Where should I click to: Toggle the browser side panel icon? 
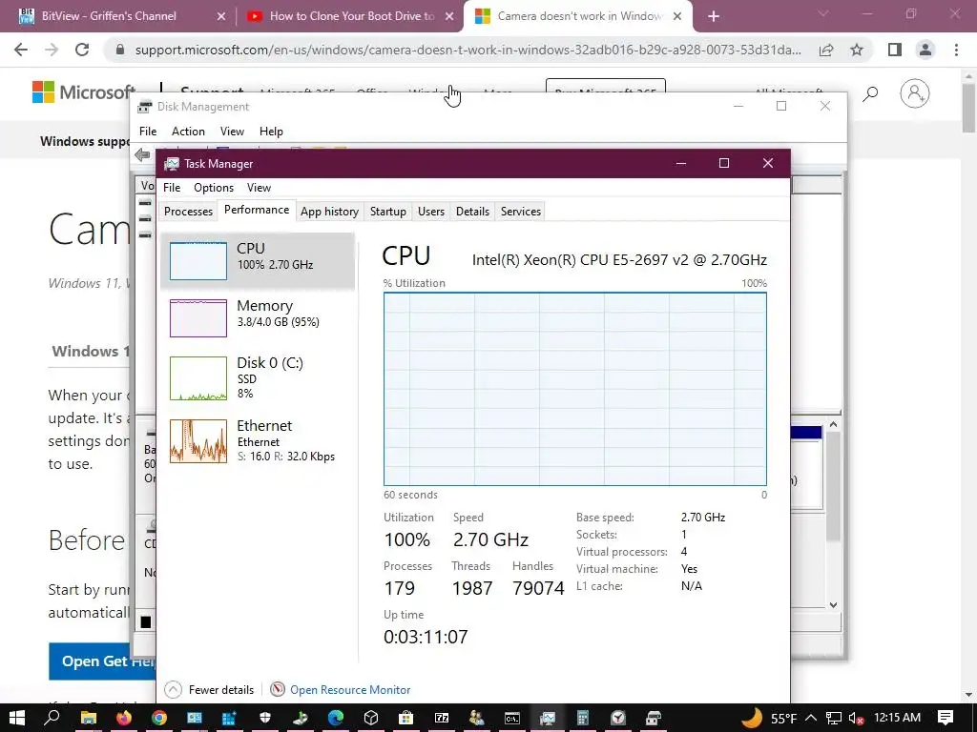895,50
